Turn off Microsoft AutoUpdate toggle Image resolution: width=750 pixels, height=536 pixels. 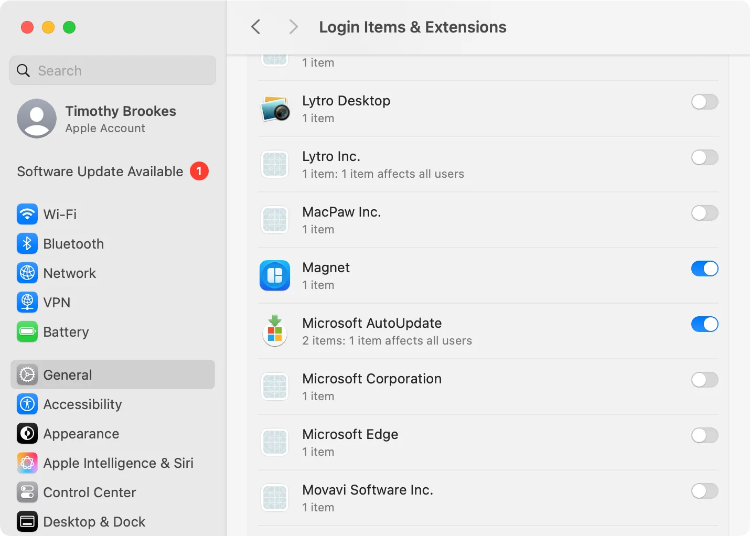pos(704,324)
